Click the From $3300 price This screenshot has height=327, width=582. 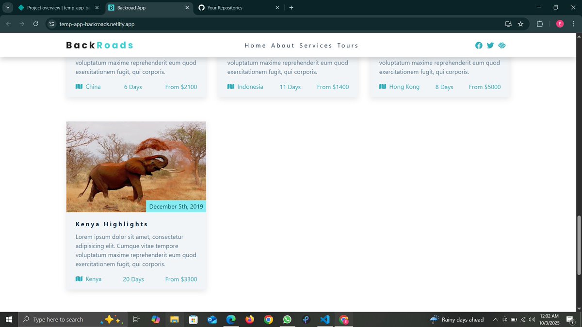[181, 279]
